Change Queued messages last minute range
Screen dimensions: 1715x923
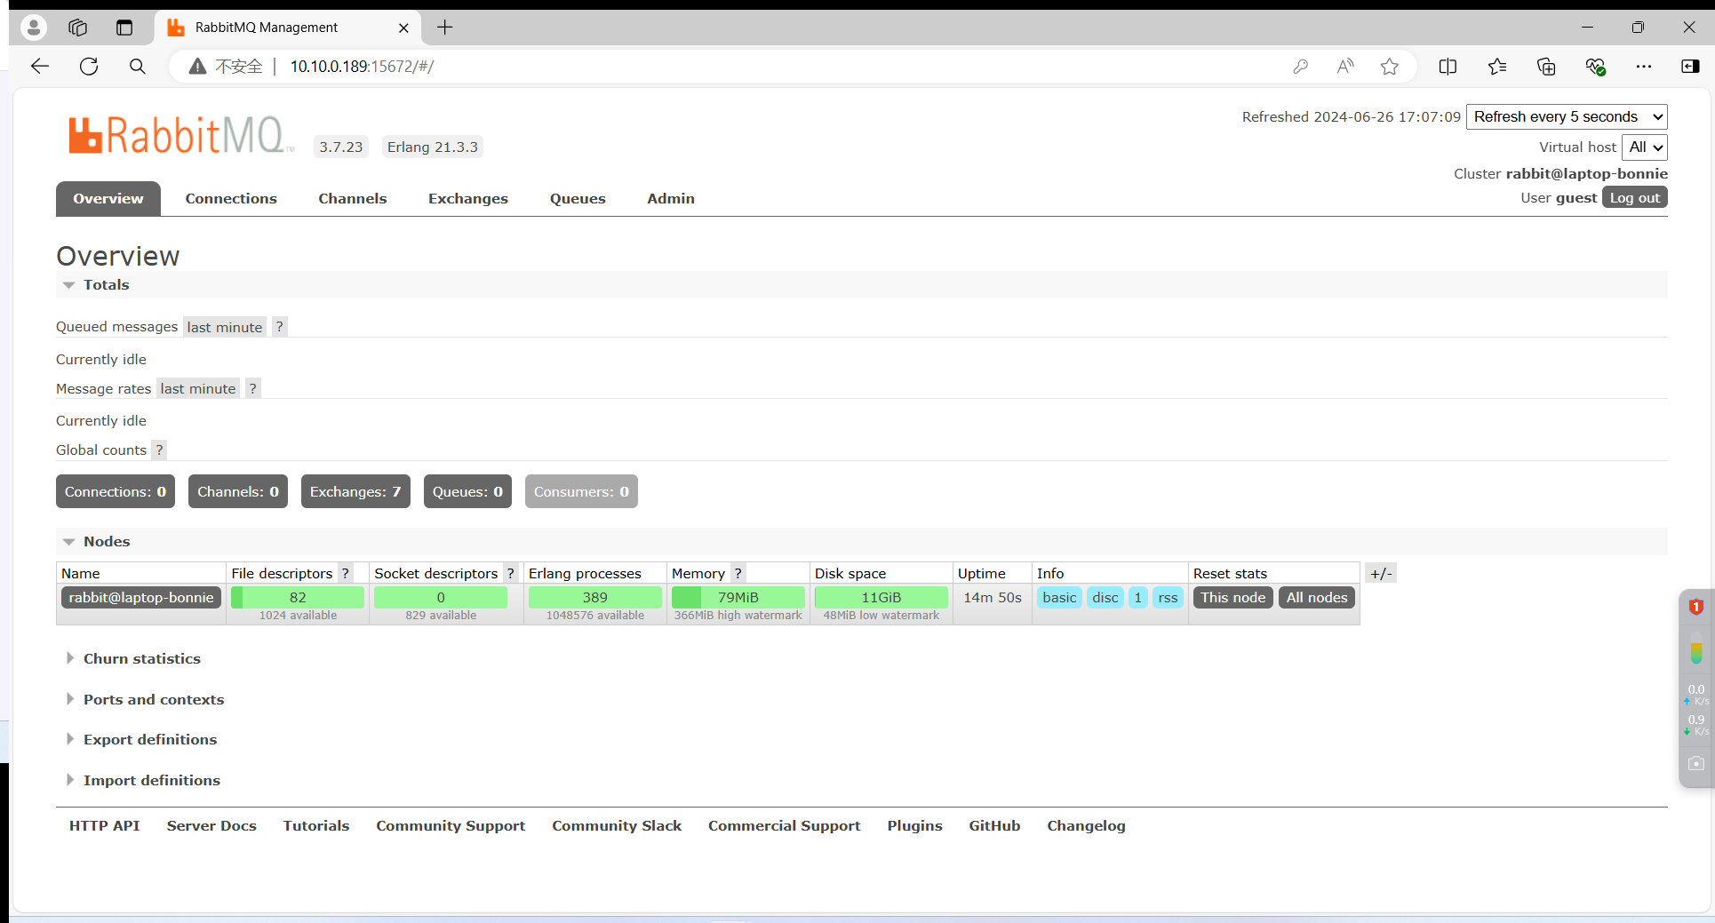[x=225, y=327]
